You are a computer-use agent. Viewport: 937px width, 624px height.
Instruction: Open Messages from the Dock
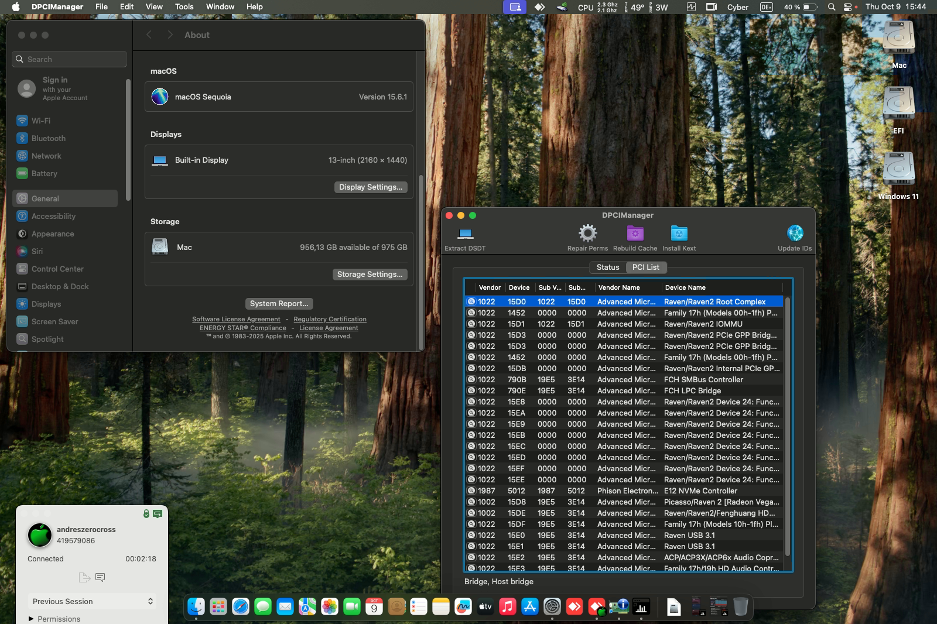pyautogui.click(x=263, y=607)
